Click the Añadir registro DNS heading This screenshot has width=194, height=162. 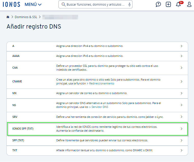pos(34,27)
